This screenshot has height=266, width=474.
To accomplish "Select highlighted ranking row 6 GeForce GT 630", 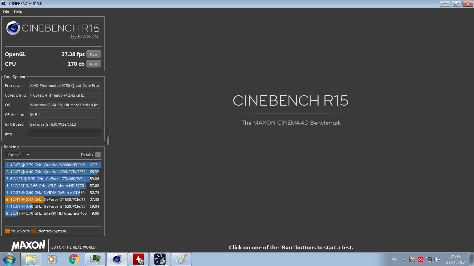I will pos(53,199).
